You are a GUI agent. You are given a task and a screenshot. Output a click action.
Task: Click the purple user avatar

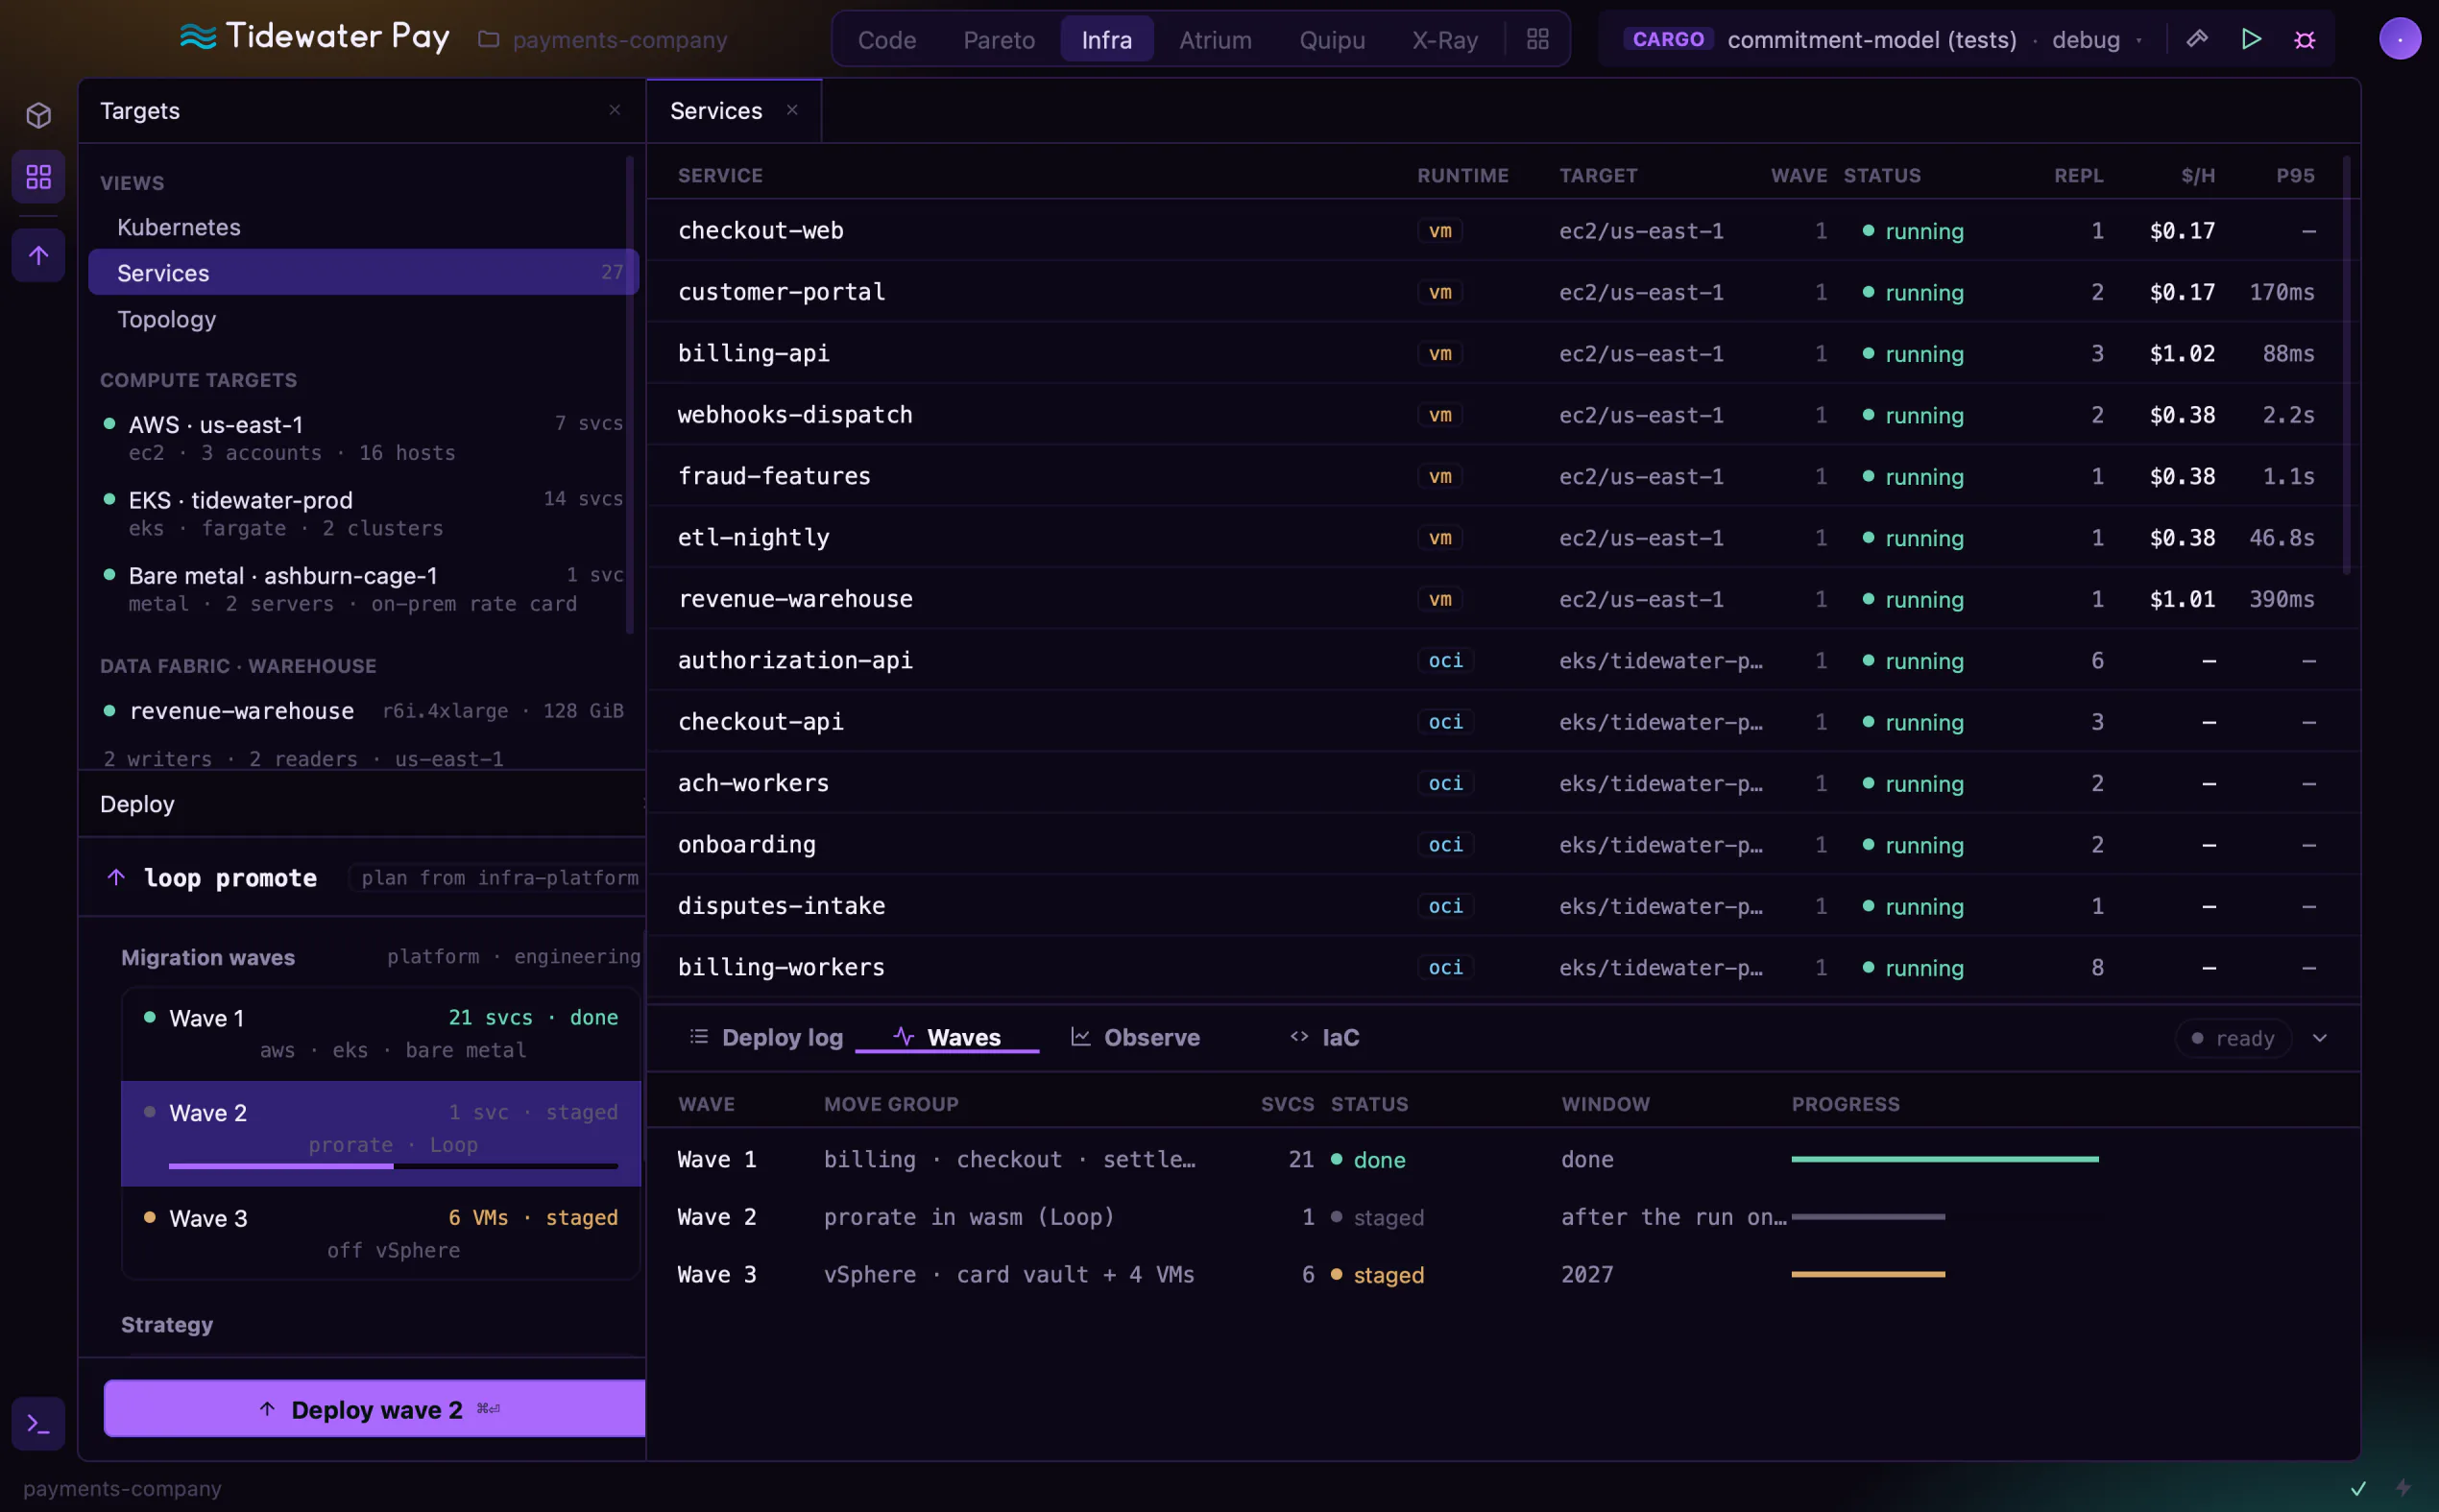pyautogui.click(x=2399, y=39)
